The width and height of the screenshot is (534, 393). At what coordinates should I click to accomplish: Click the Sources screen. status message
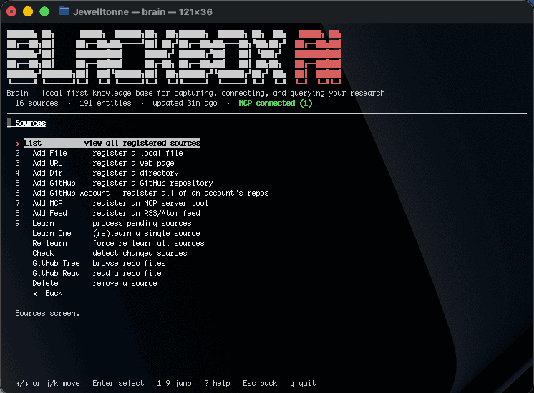(x=47, y=313)
